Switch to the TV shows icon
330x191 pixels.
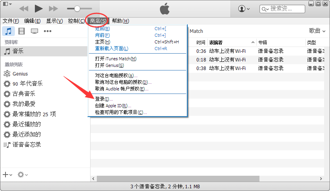pyautogui.click(x=34, y=31)
